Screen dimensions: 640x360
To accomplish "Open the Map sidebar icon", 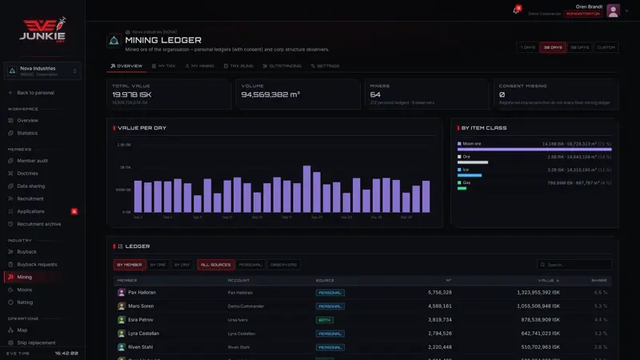I will click(10, 330).
